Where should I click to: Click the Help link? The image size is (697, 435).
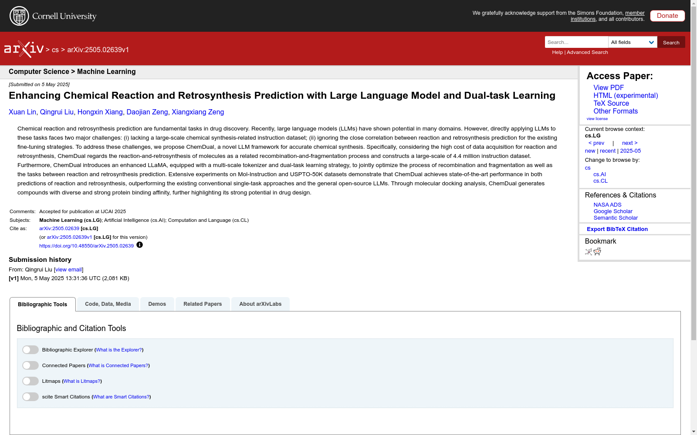tap(557, 52)
